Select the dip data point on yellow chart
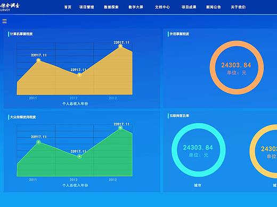Image resolution: width=277 pixels, height=207 pixels. point(79,75)
